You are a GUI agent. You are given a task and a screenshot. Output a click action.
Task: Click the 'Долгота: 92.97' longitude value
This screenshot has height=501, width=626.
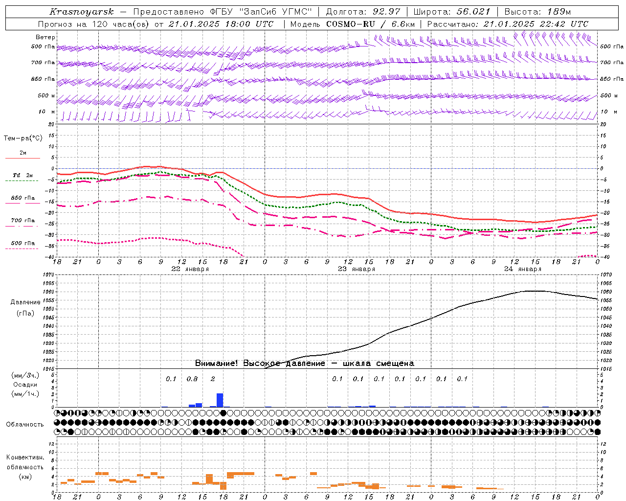(363, 12)
